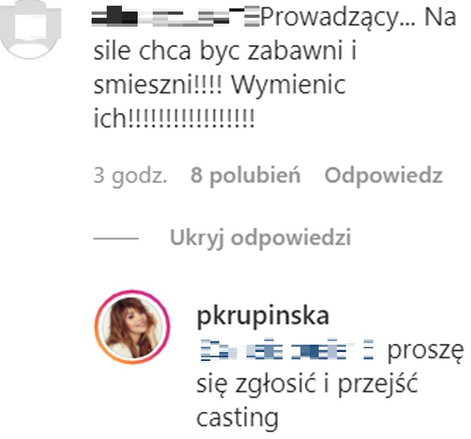The image size is (471, 439).
Task: Click Odpowiedz to reply to comment
Action: [x=384, y=175]
